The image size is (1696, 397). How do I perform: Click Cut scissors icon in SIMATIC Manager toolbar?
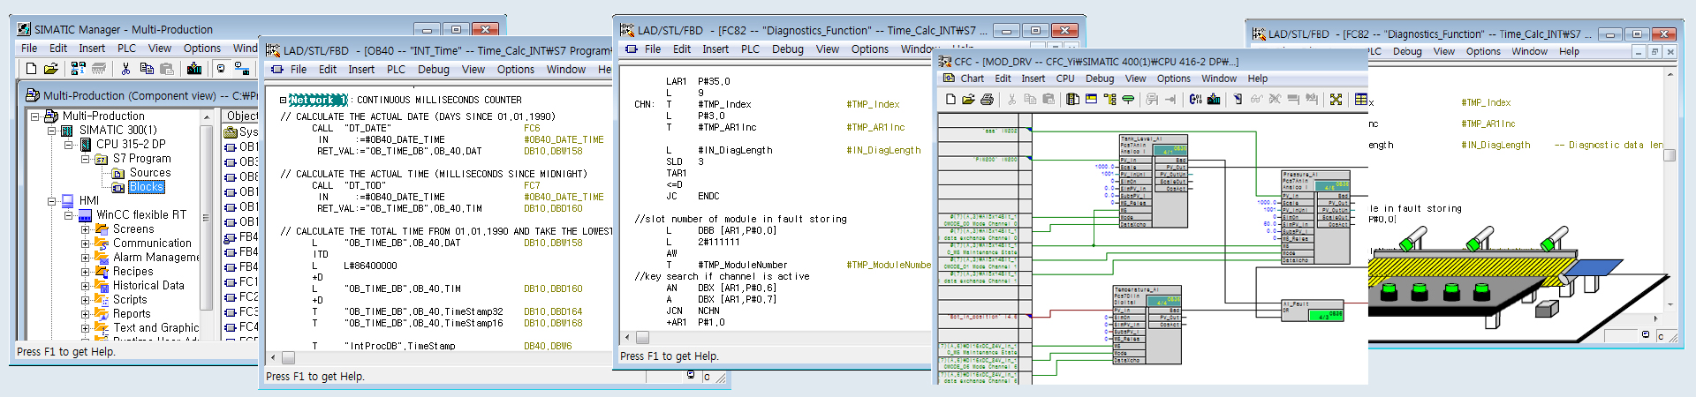pos(125,68)
